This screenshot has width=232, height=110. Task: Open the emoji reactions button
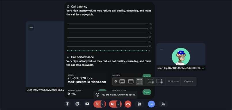77,104
